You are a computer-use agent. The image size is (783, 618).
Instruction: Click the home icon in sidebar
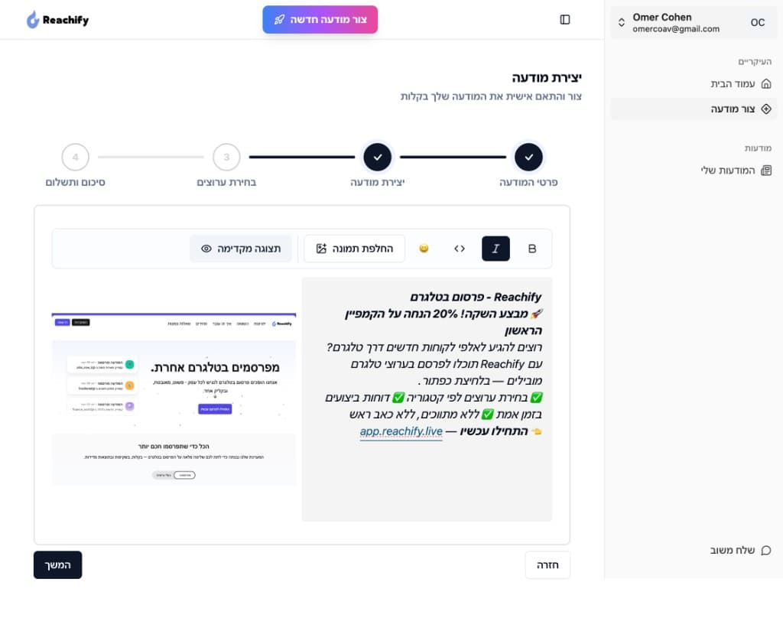pyautogui.click(x=766, y=83)
